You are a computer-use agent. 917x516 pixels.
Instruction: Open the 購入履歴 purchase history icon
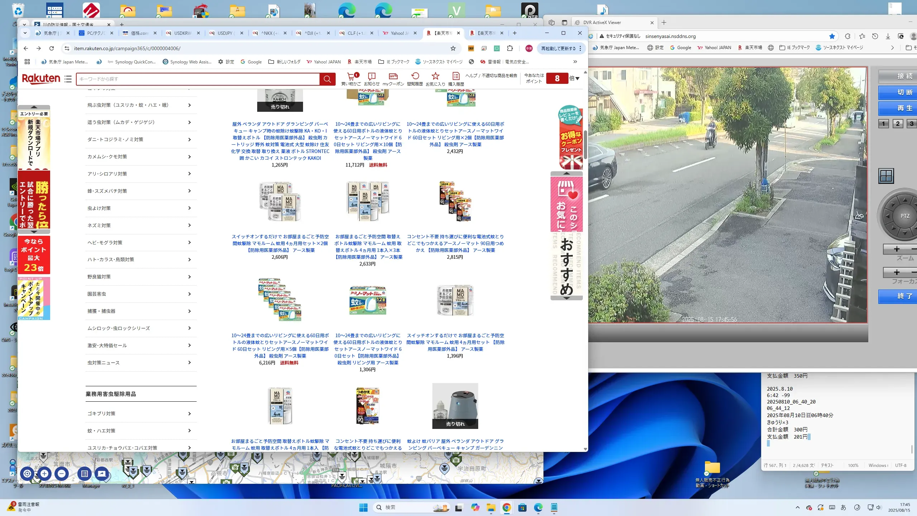click(x=456, y=76)
